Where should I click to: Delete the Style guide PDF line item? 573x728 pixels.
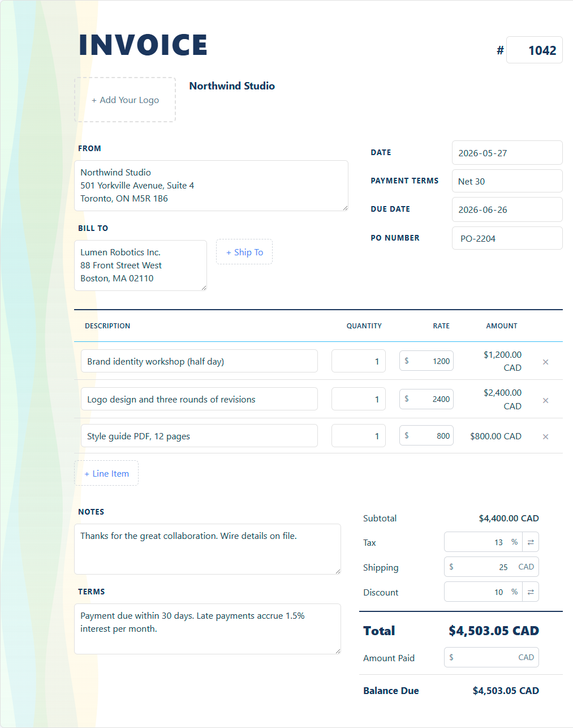click(x=545, y=436)
